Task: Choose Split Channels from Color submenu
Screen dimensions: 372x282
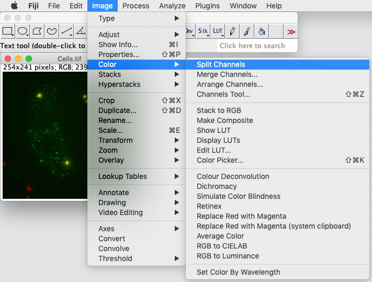Action: 221,64
